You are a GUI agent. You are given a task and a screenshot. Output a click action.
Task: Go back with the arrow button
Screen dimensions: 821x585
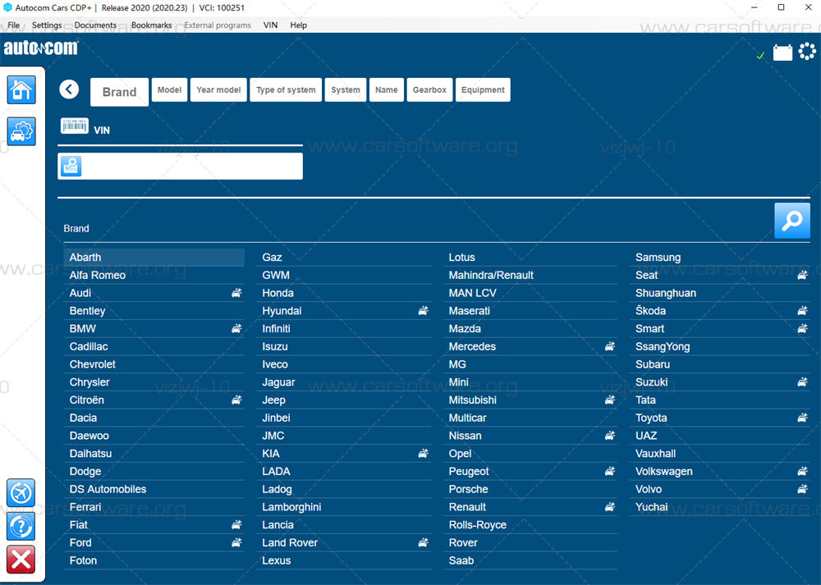click(x=69, y=89)
